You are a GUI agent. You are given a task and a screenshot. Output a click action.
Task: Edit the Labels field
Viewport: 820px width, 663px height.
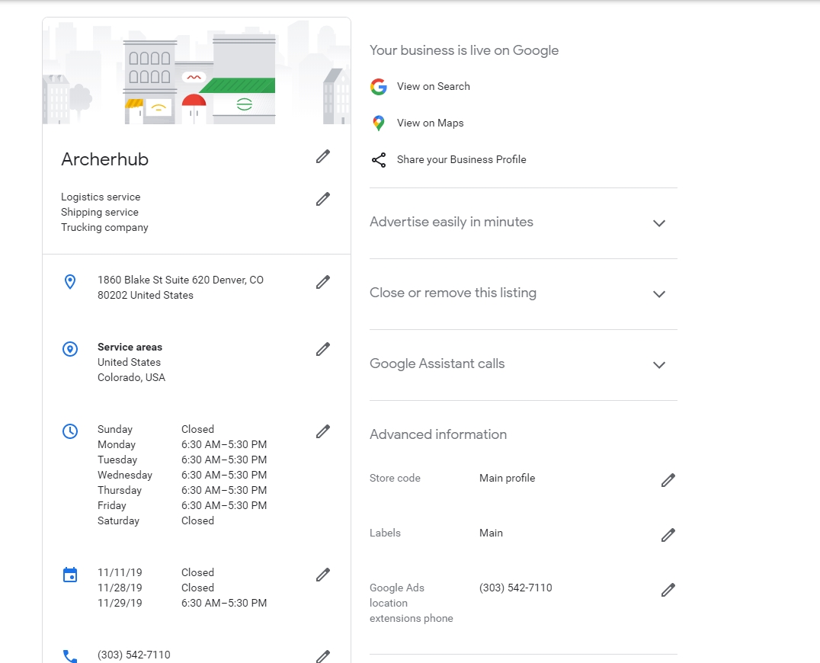click(668, 535)
